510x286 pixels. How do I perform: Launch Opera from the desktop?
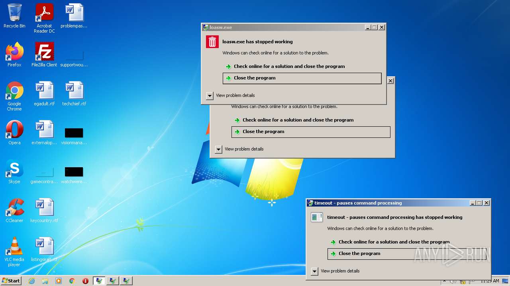click(x=14, y=133)
